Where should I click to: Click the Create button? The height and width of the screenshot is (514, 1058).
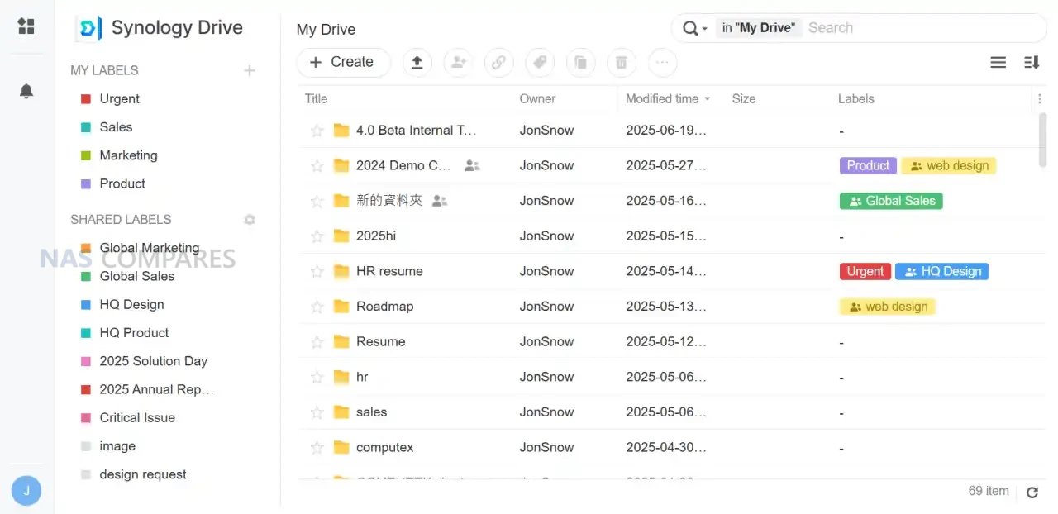click(343, 62)
